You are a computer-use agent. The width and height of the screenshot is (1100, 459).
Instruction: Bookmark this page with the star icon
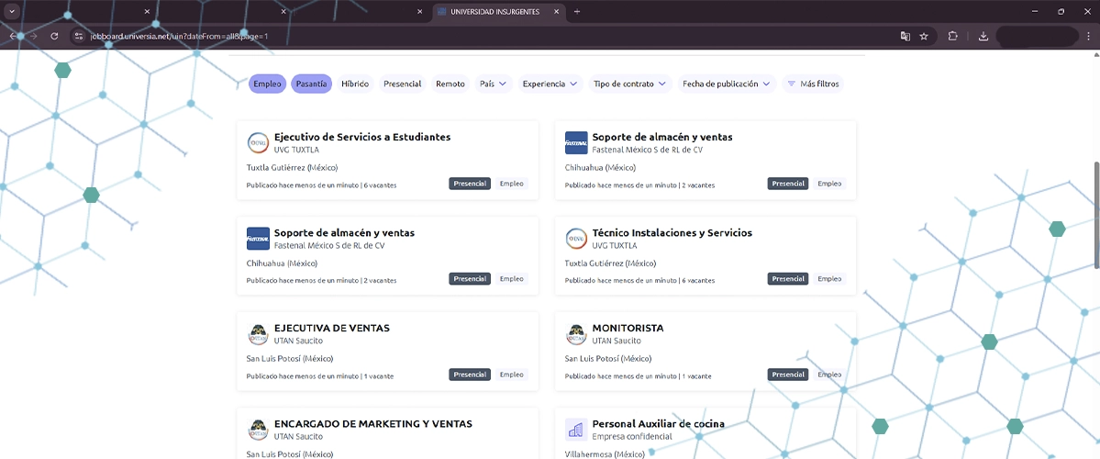click(924, 36)
